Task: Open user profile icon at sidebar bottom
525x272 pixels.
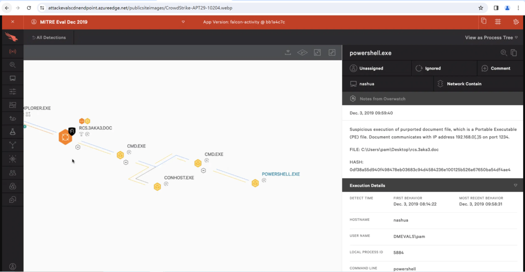Action: (12, 267)
